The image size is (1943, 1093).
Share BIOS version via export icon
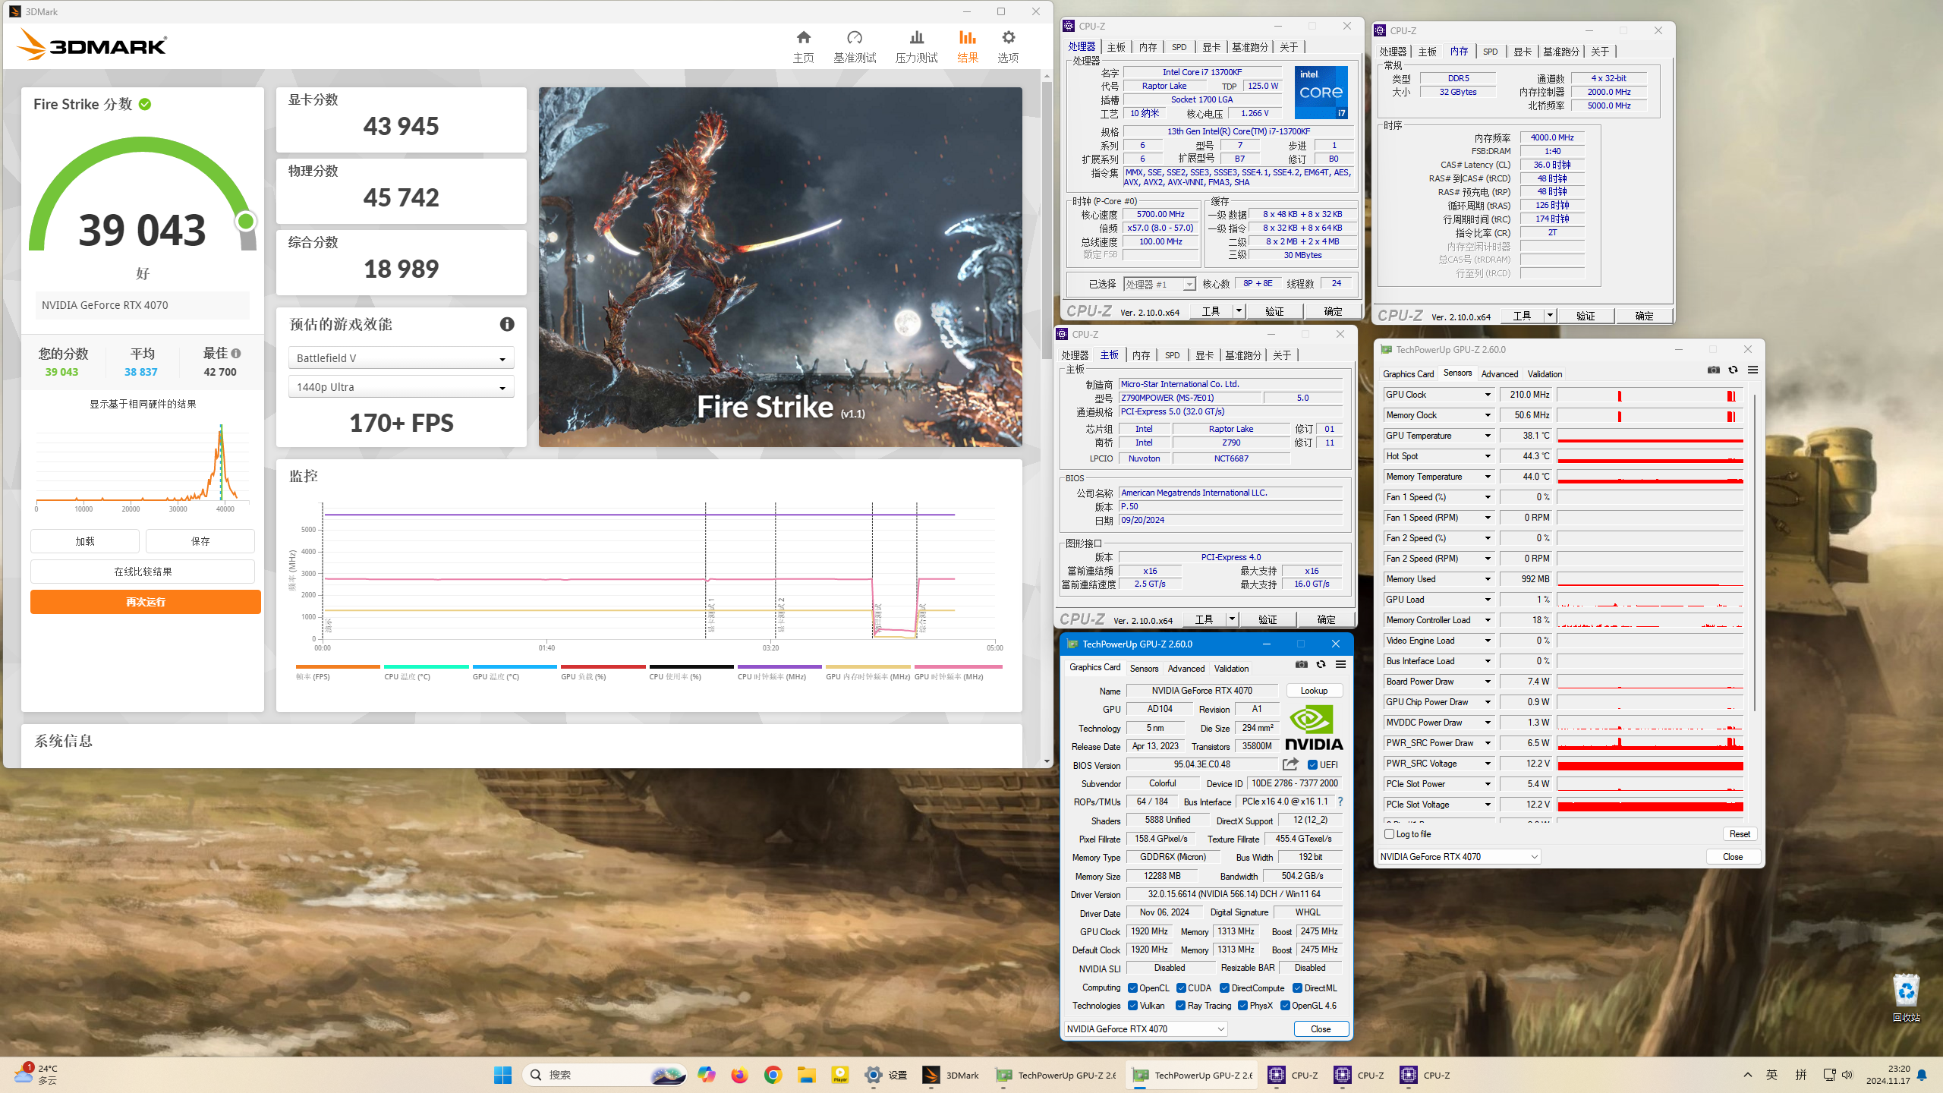(1290, 764)
